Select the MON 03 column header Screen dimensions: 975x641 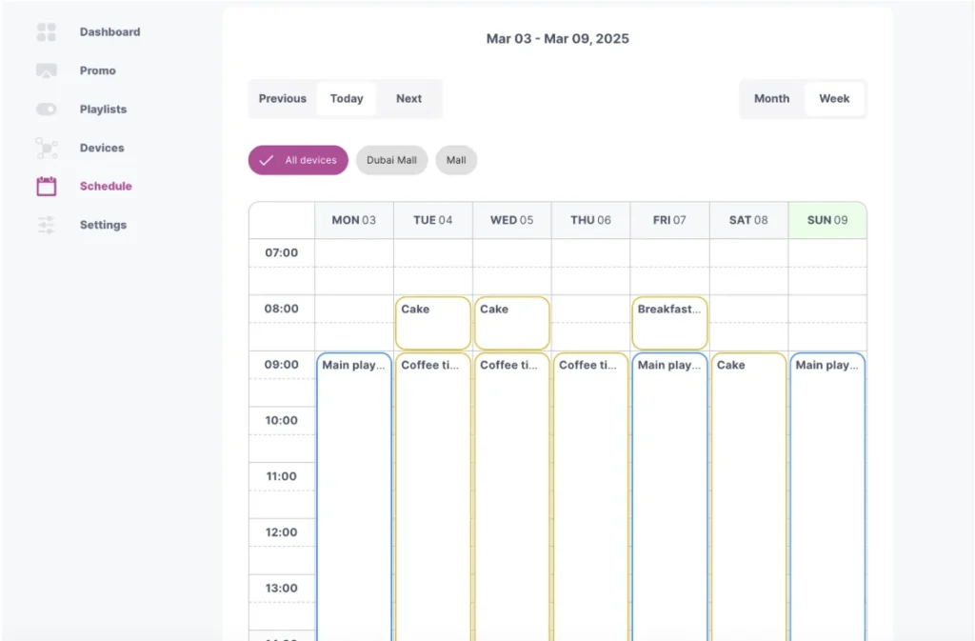click(354, 220)
